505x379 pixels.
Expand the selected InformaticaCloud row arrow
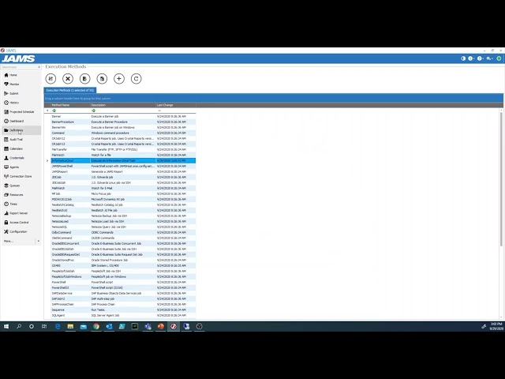tap(47, 160)
